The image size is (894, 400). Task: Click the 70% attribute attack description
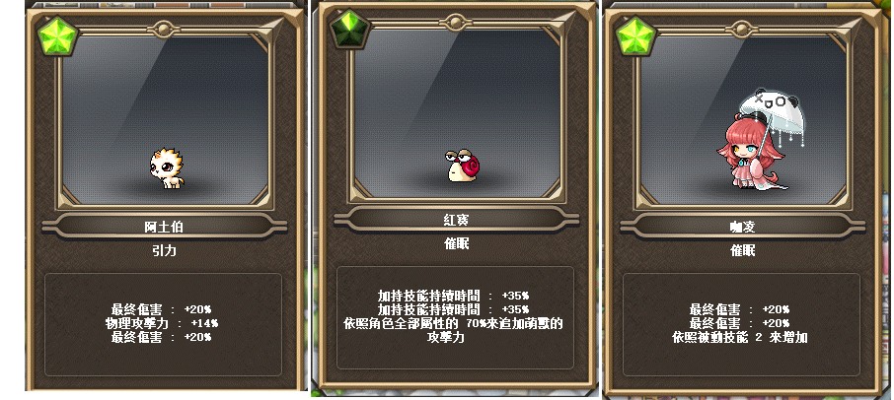click(453, 330)
